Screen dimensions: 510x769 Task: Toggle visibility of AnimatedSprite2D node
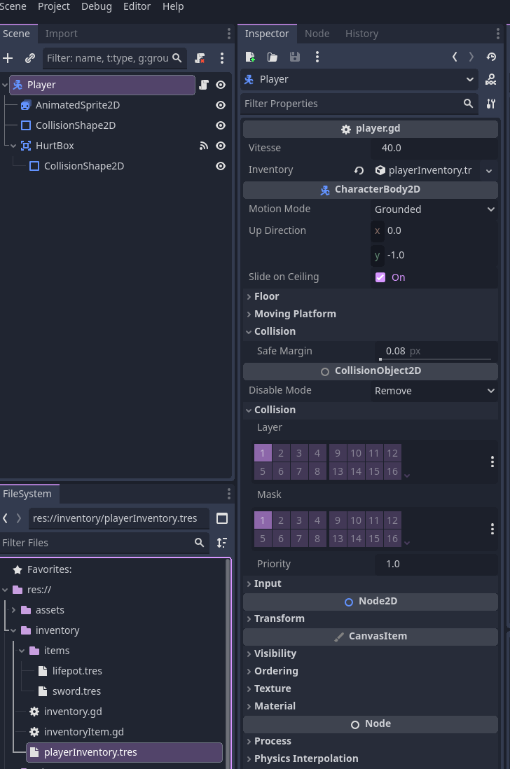tap(221, 105)
